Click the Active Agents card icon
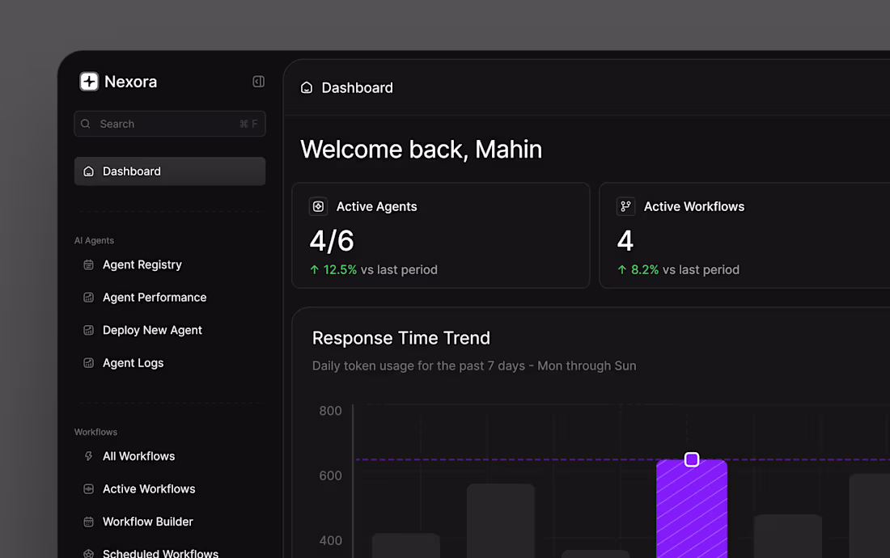Image resolution: width=890 pixels, height=558 pixels. pyautogui.click(x=318, y=206)
